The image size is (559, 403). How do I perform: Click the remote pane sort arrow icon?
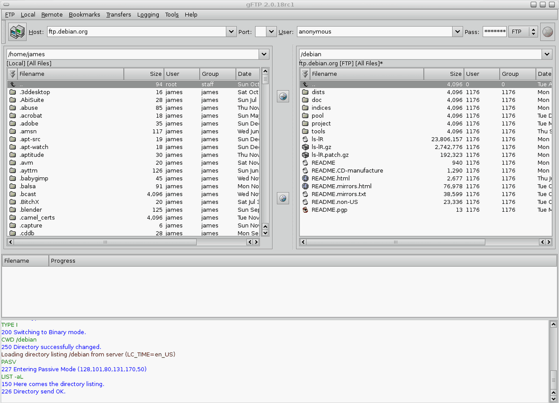(305, 74)
